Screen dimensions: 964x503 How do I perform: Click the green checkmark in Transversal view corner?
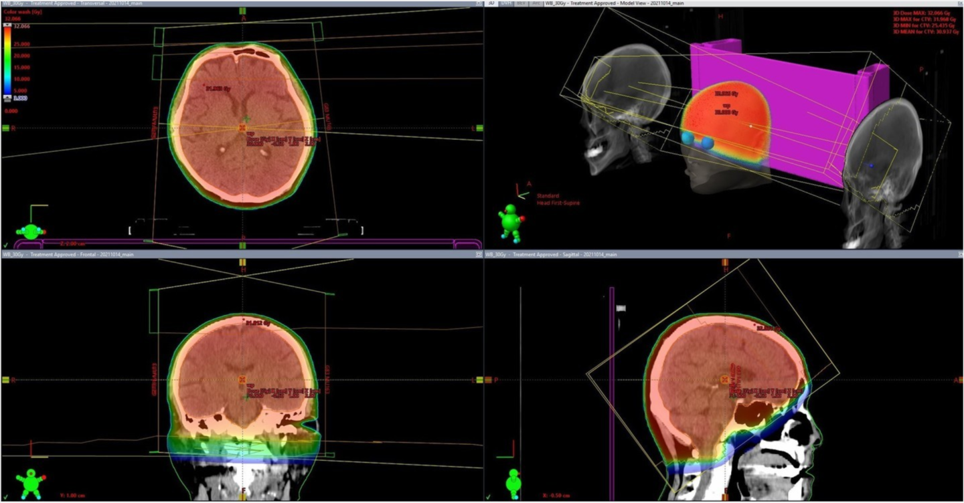coord(5,245)
